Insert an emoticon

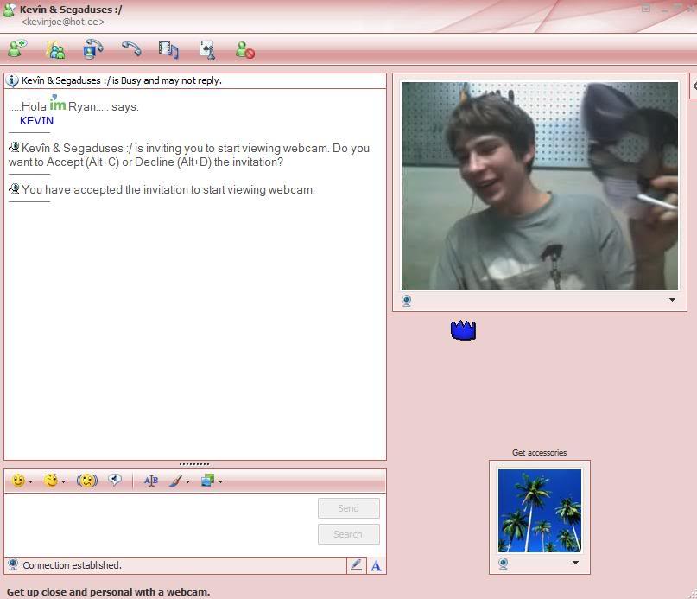click(19, 481)
